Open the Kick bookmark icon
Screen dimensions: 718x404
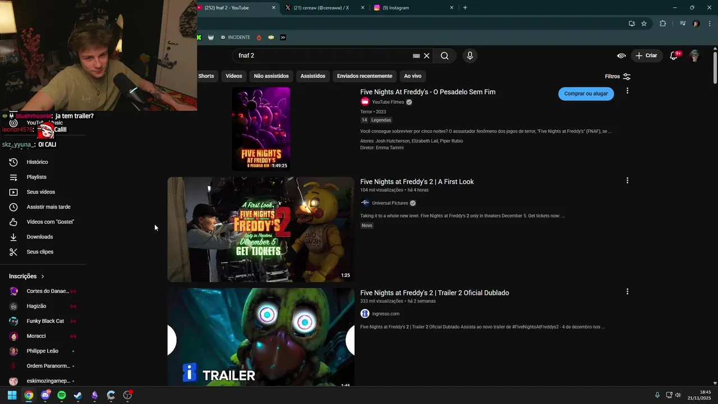coord(199,38)
